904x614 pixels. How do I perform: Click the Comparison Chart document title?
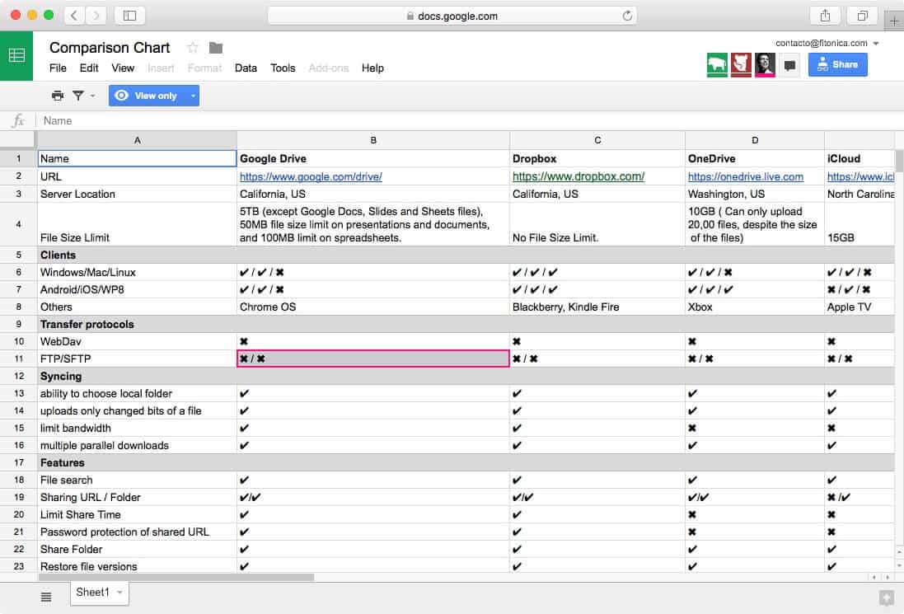tap(110, 47)
